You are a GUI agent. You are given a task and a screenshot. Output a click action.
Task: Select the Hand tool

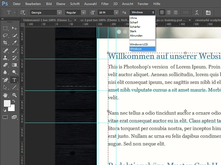[5, 95]
